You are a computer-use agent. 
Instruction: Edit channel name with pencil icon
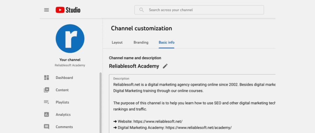tap(165, 66)
